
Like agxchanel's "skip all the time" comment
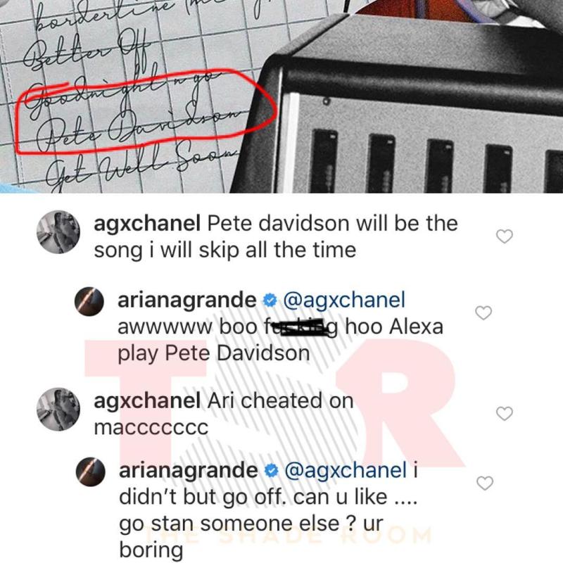coord(504,236)
